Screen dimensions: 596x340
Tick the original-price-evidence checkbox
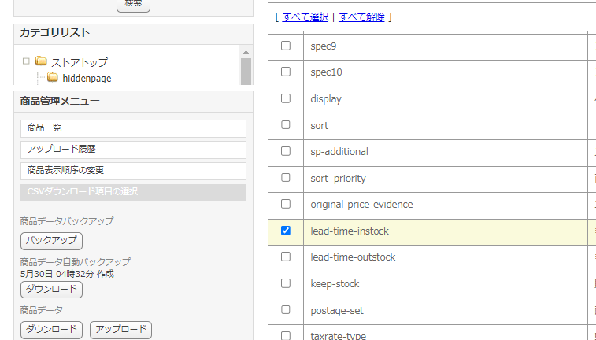[286, 204]
